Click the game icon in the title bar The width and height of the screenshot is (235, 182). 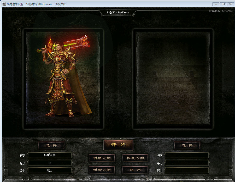tap(4, 4)
